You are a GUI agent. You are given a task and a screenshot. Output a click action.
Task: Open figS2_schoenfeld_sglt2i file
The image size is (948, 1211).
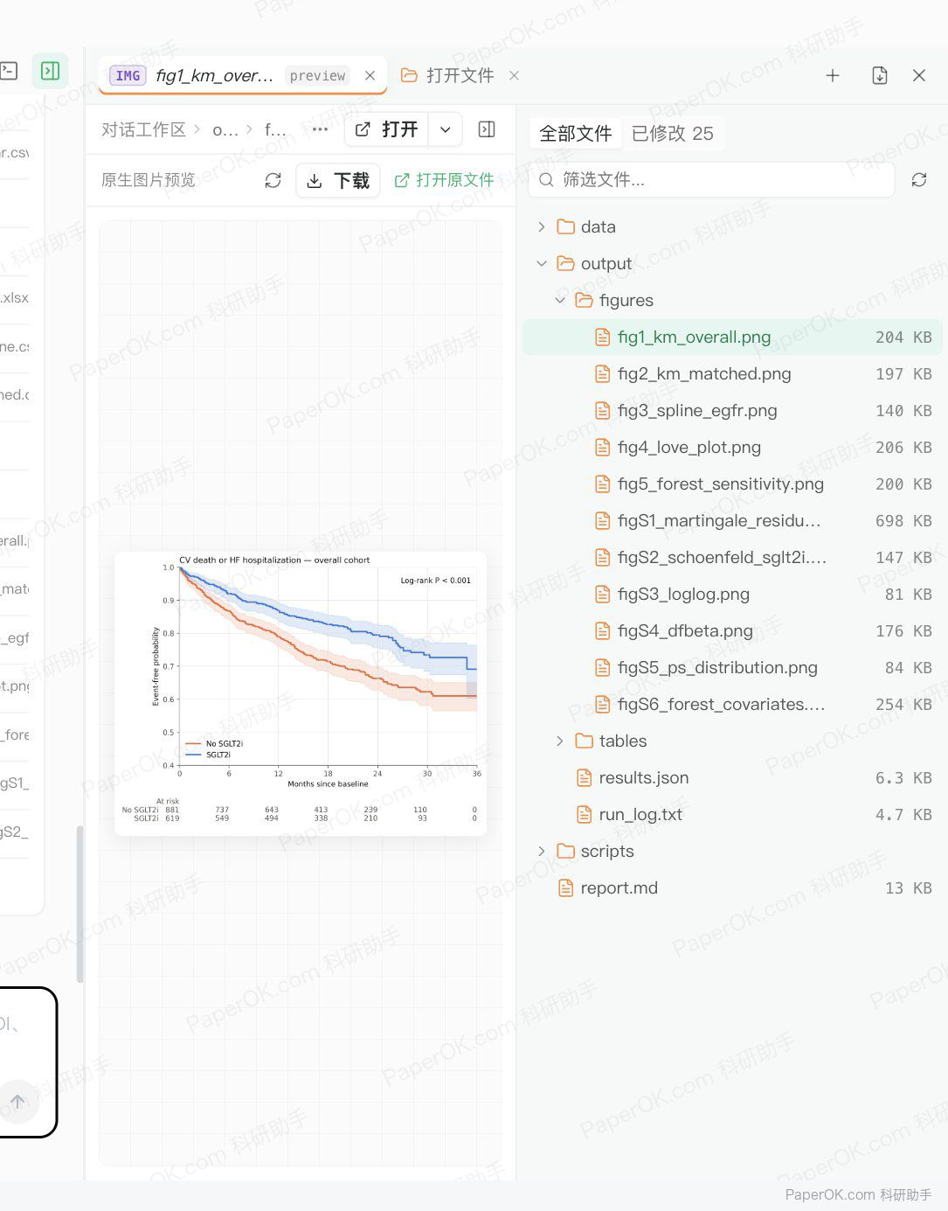(x=732, y=557)
